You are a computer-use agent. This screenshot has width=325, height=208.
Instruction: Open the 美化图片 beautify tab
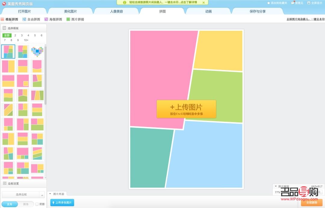tap(70, 11)
